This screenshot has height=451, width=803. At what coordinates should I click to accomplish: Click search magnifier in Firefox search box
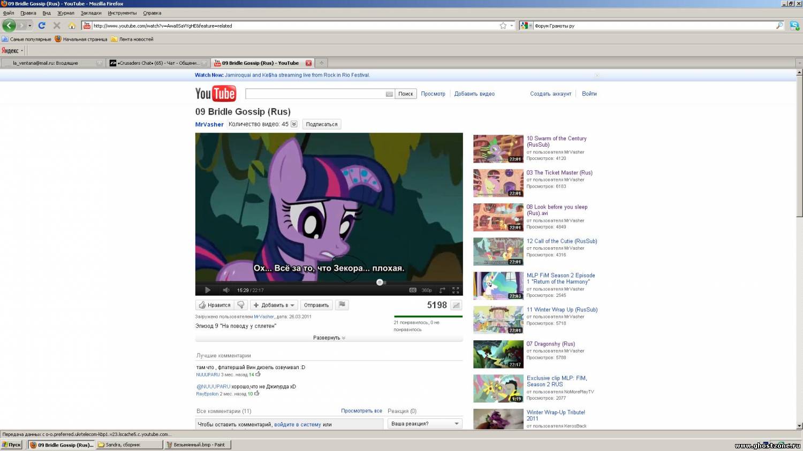779,25
